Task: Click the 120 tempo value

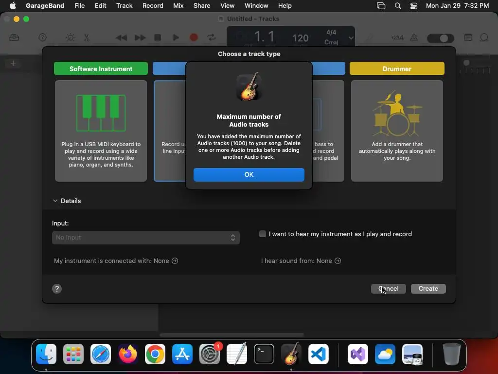Action: 300,38
